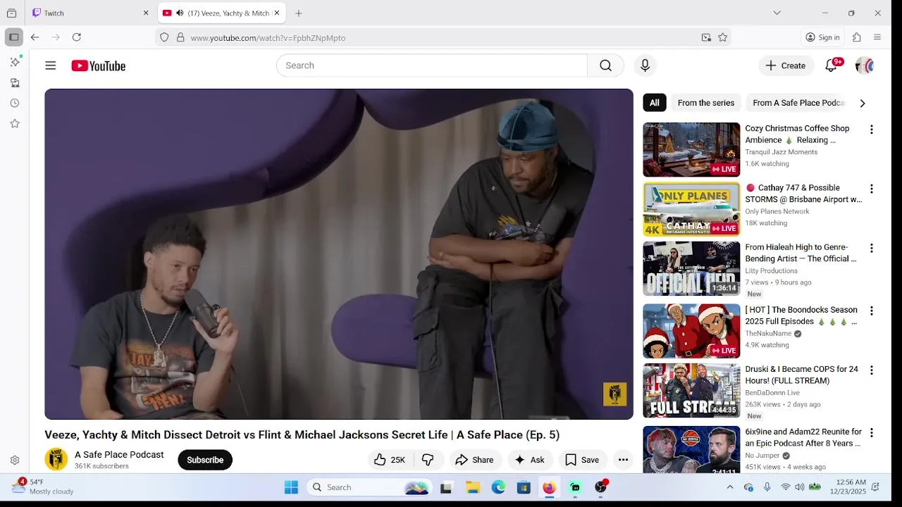The height and width of the screenshot is (507, 902).
Task: Open options for Cozy Christmas Coffee Shop video
Action: 872,130
